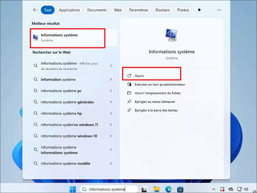The height and width of the screenshot is (193, 257).
Task: Switch to the Applications filter tab
Action: (x=69, y=10)
